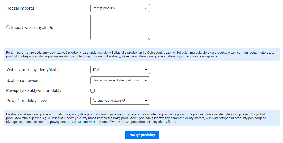Open the Automatycznie przez API dropdown arrow

(x=146, y=101)
